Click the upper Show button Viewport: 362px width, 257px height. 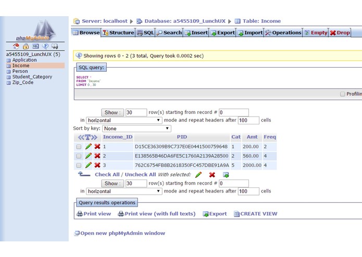(113, 112)
